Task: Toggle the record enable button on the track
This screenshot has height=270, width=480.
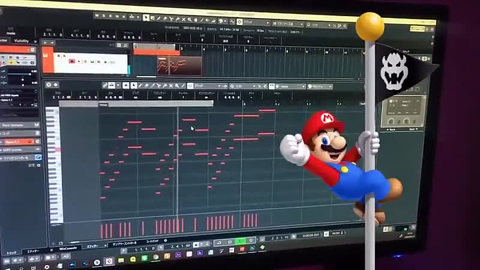Action: [x=71, y=61]
